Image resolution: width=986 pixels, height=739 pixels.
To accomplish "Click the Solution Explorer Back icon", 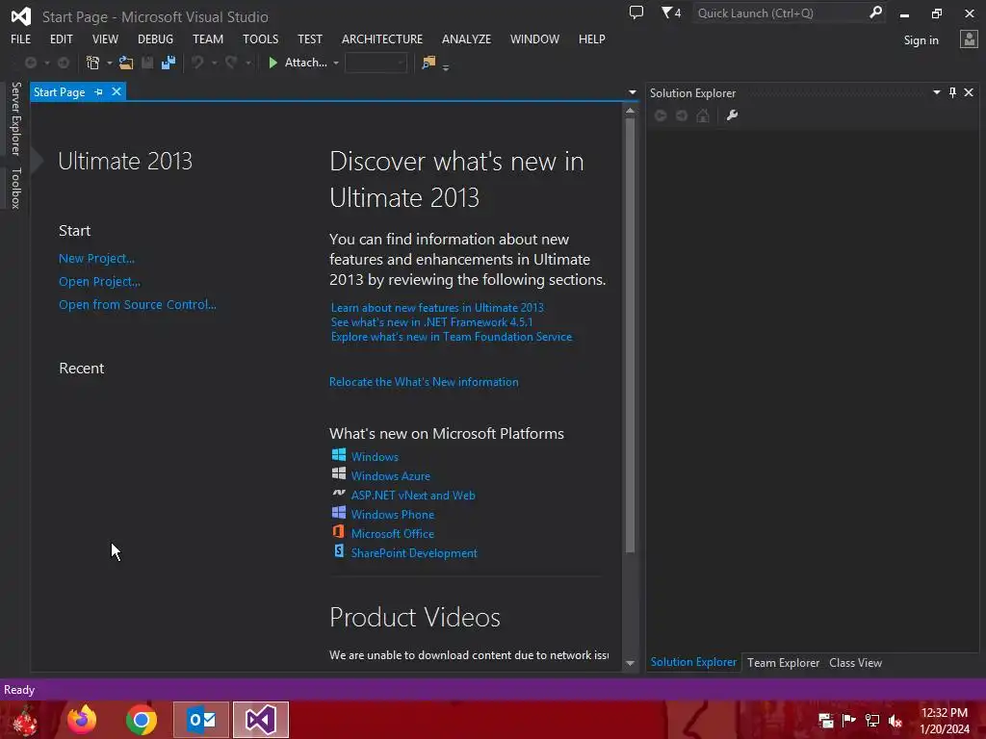I will point(661,115).
